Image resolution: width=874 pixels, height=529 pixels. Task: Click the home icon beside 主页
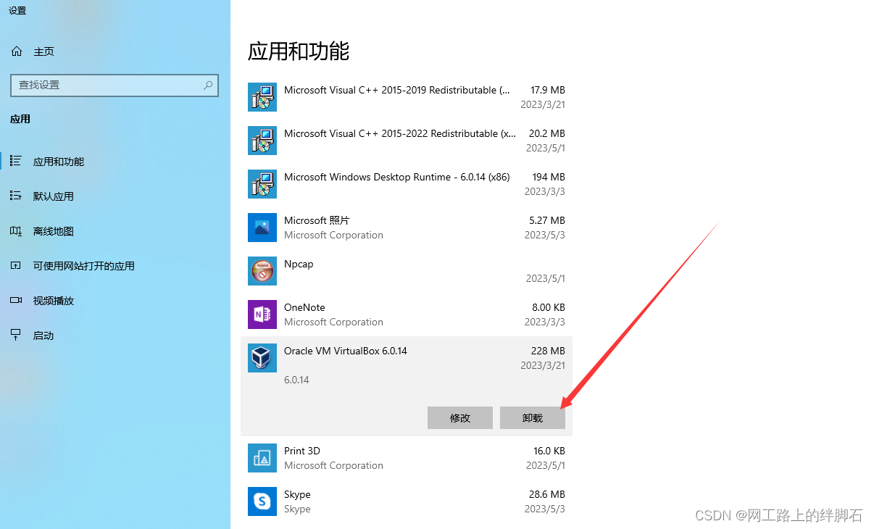[x=17, y=51]
